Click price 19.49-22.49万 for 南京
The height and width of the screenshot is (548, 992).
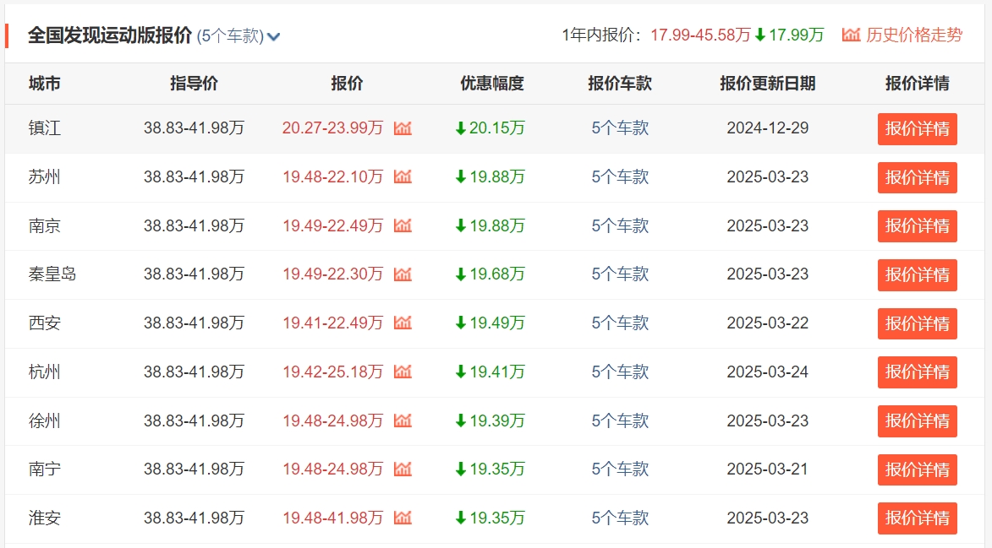tap(332, 225)
